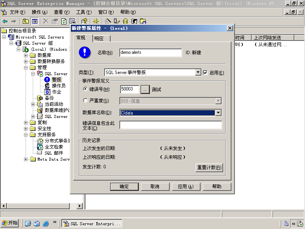Click the 帮助 button in dialog

tap(217, 187)
